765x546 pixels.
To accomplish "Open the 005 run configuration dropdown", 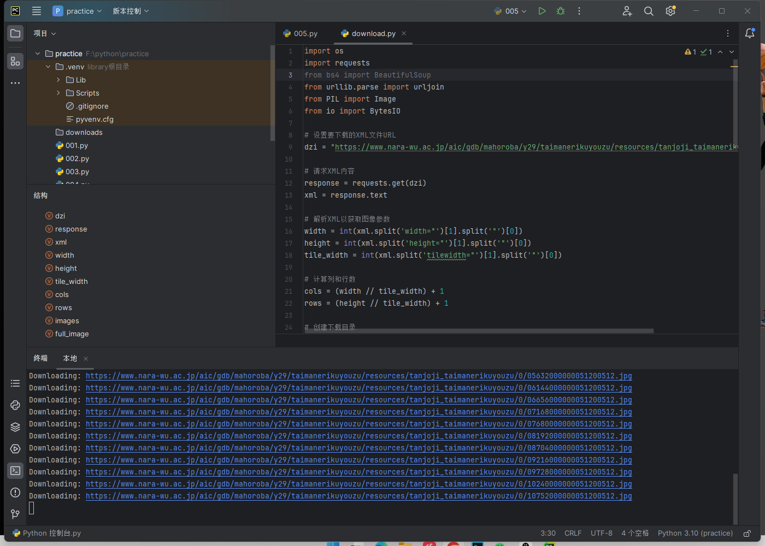I will tap(510, 11).
